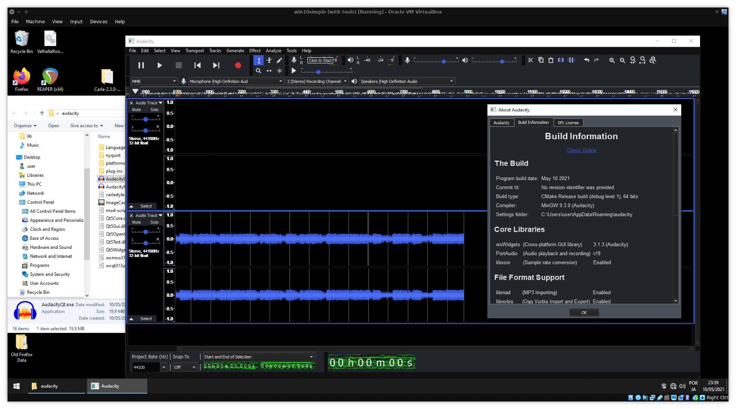Click the Zoom Toggle icon
The image size is (736, 409).
pyautogui.click(x=653, y=60)
